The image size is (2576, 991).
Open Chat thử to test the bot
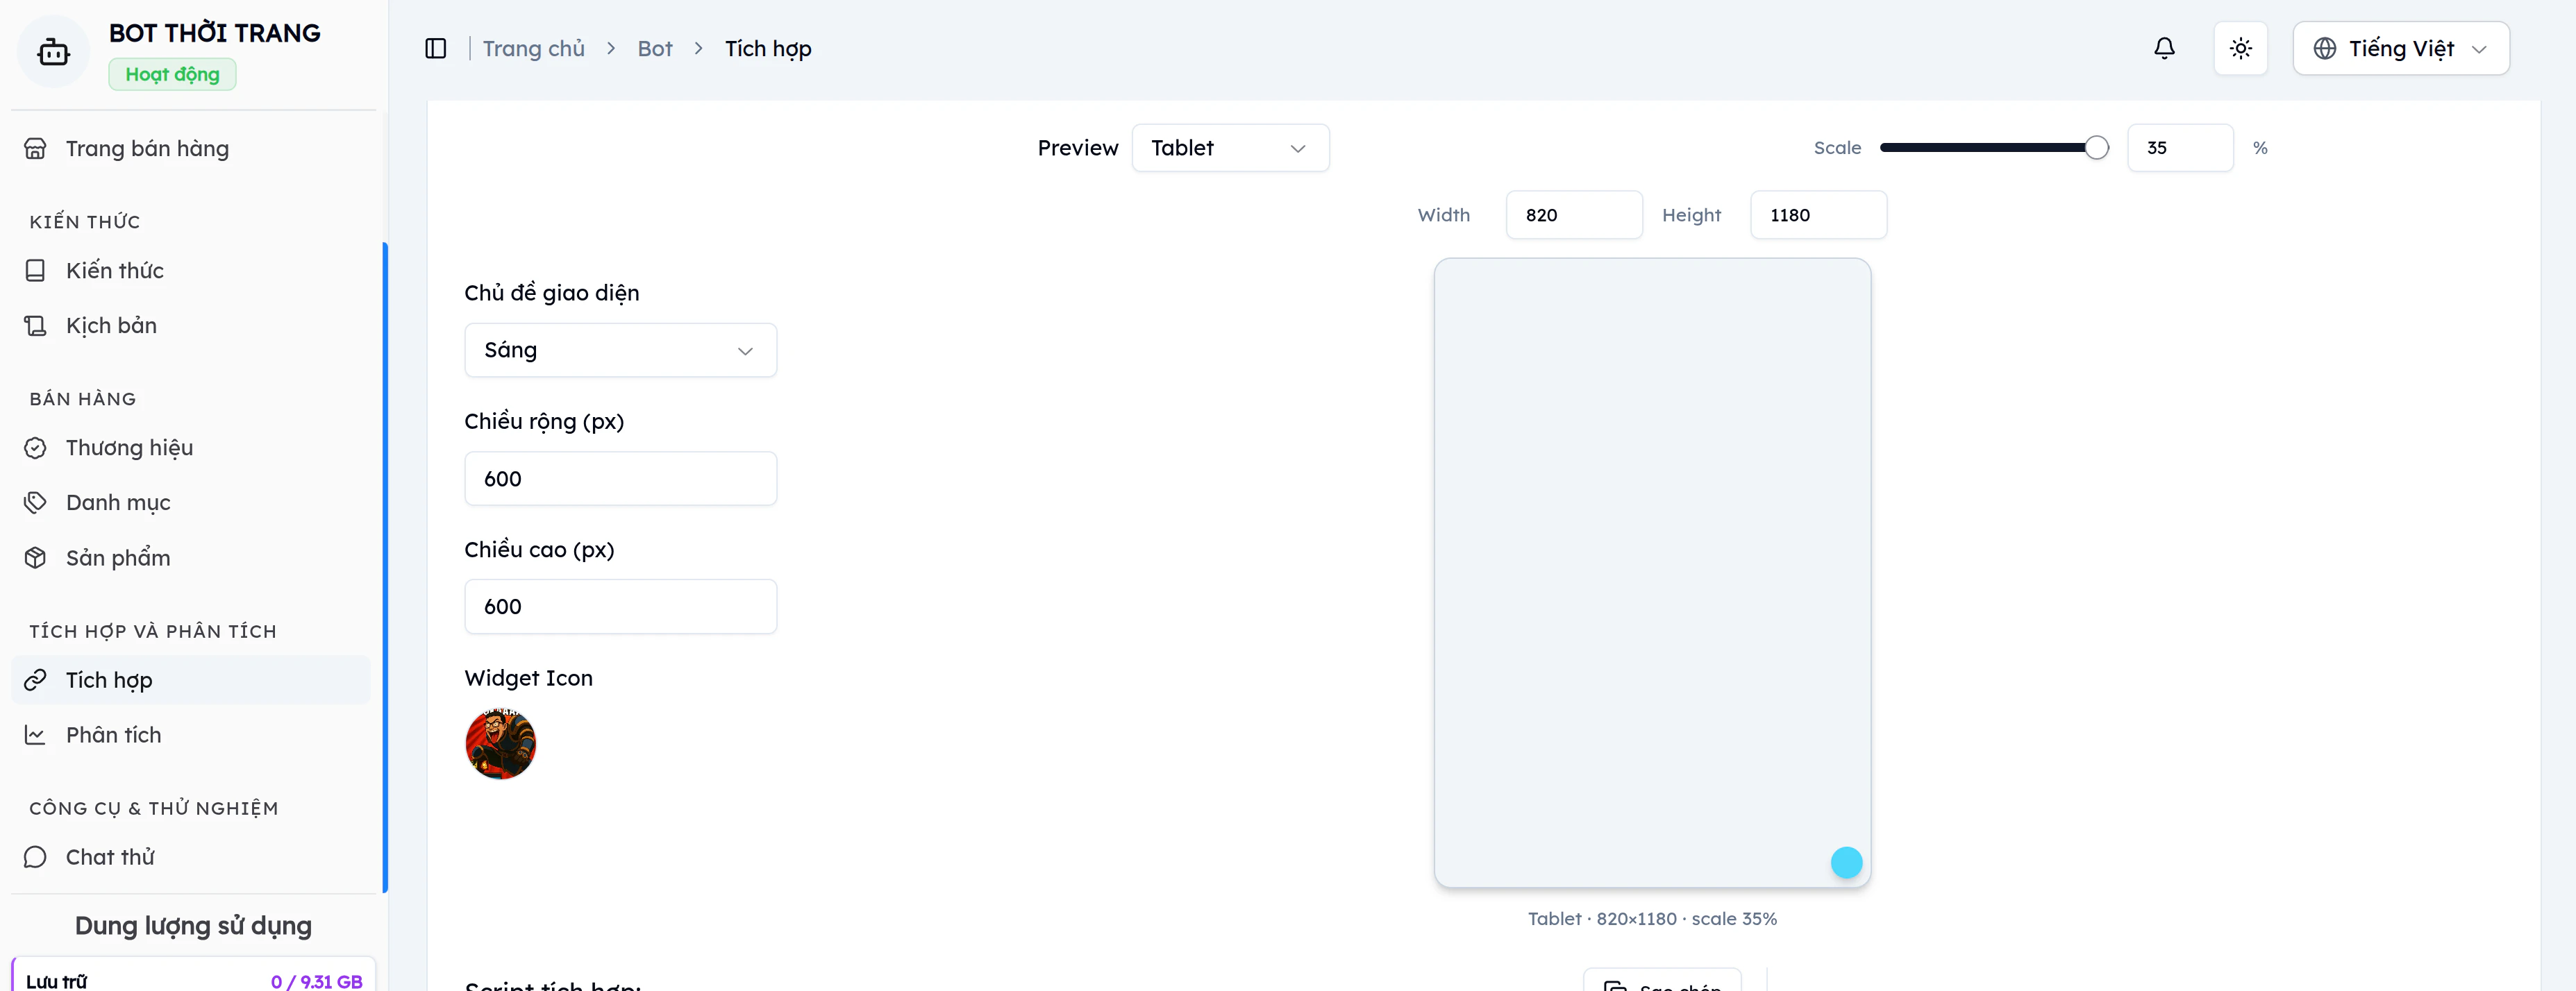[110, 856]
